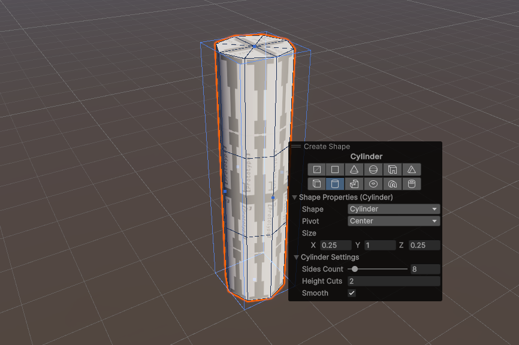
Task: Click the Size Z field with 0.25
Action: coord(424,245)
